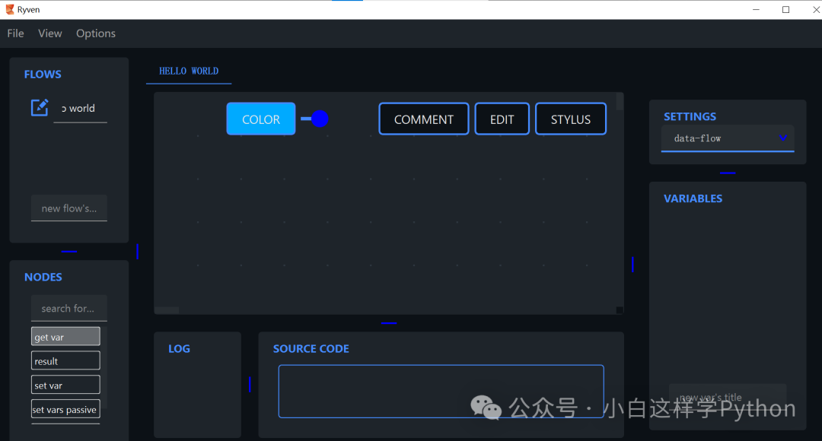Click the SETTINGS panel heading
The height and width of the screenshot is (441, 822).
click(x=690, y=116)
